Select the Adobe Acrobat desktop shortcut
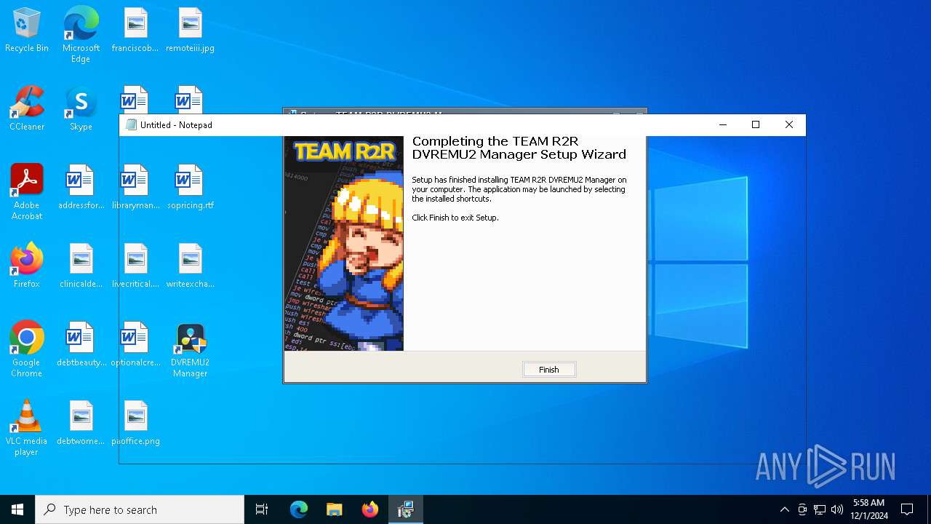931x524 pixels. [x=27, y=192]
